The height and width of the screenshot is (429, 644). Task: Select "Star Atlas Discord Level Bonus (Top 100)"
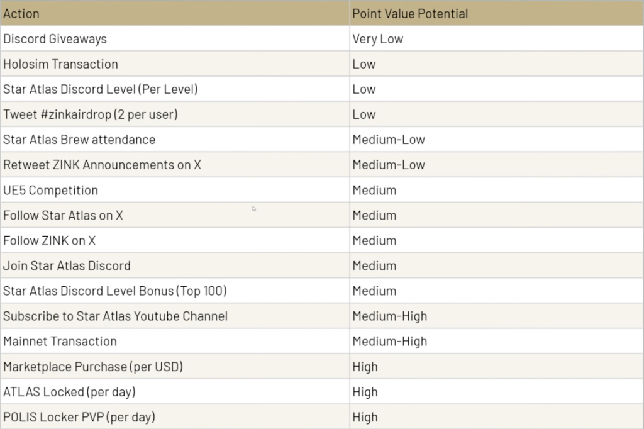click(x=115, y=291)
